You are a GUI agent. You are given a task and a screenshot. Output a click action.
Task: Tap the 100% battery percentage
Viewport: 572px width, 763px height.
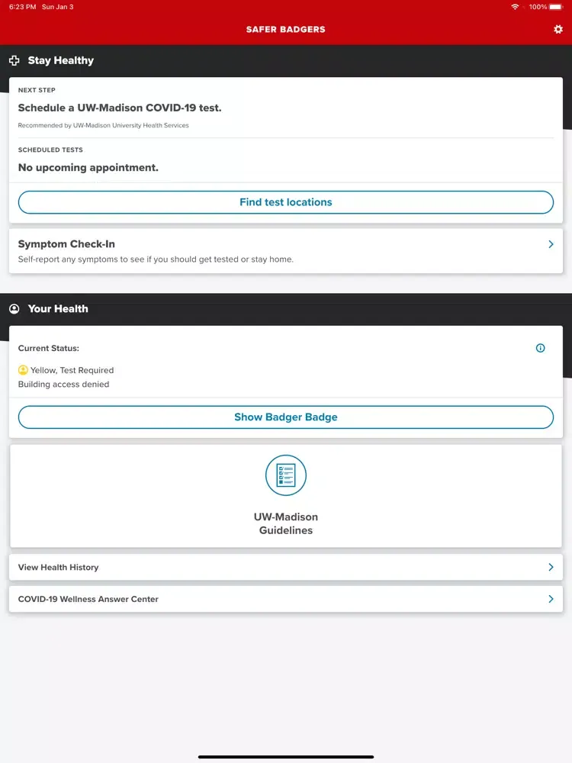[538, 7]
